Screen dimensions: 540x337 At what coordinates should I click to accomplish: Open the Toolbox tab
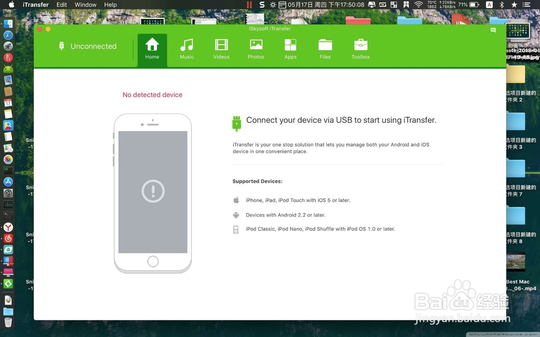(361, 49)
